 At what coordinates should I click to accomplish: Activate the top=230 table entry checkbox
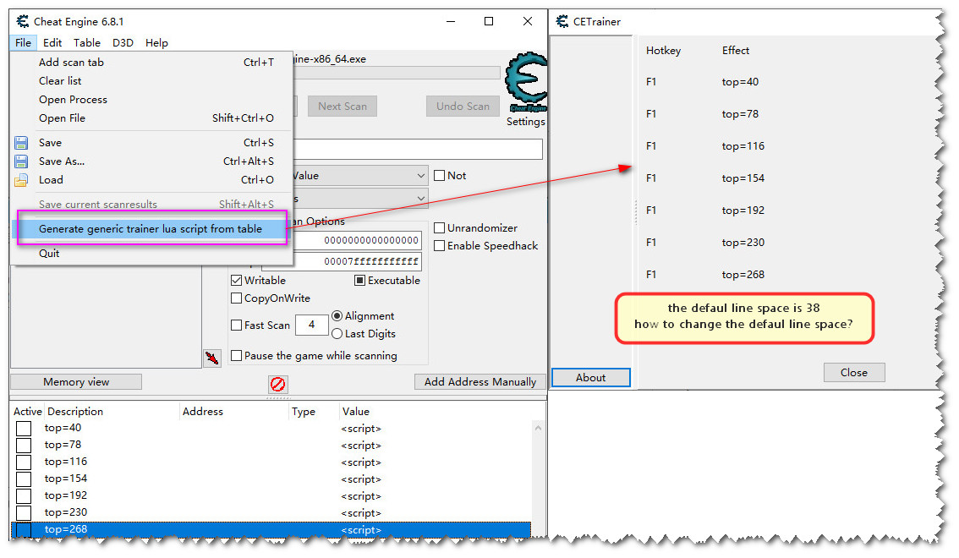[24, 513]
